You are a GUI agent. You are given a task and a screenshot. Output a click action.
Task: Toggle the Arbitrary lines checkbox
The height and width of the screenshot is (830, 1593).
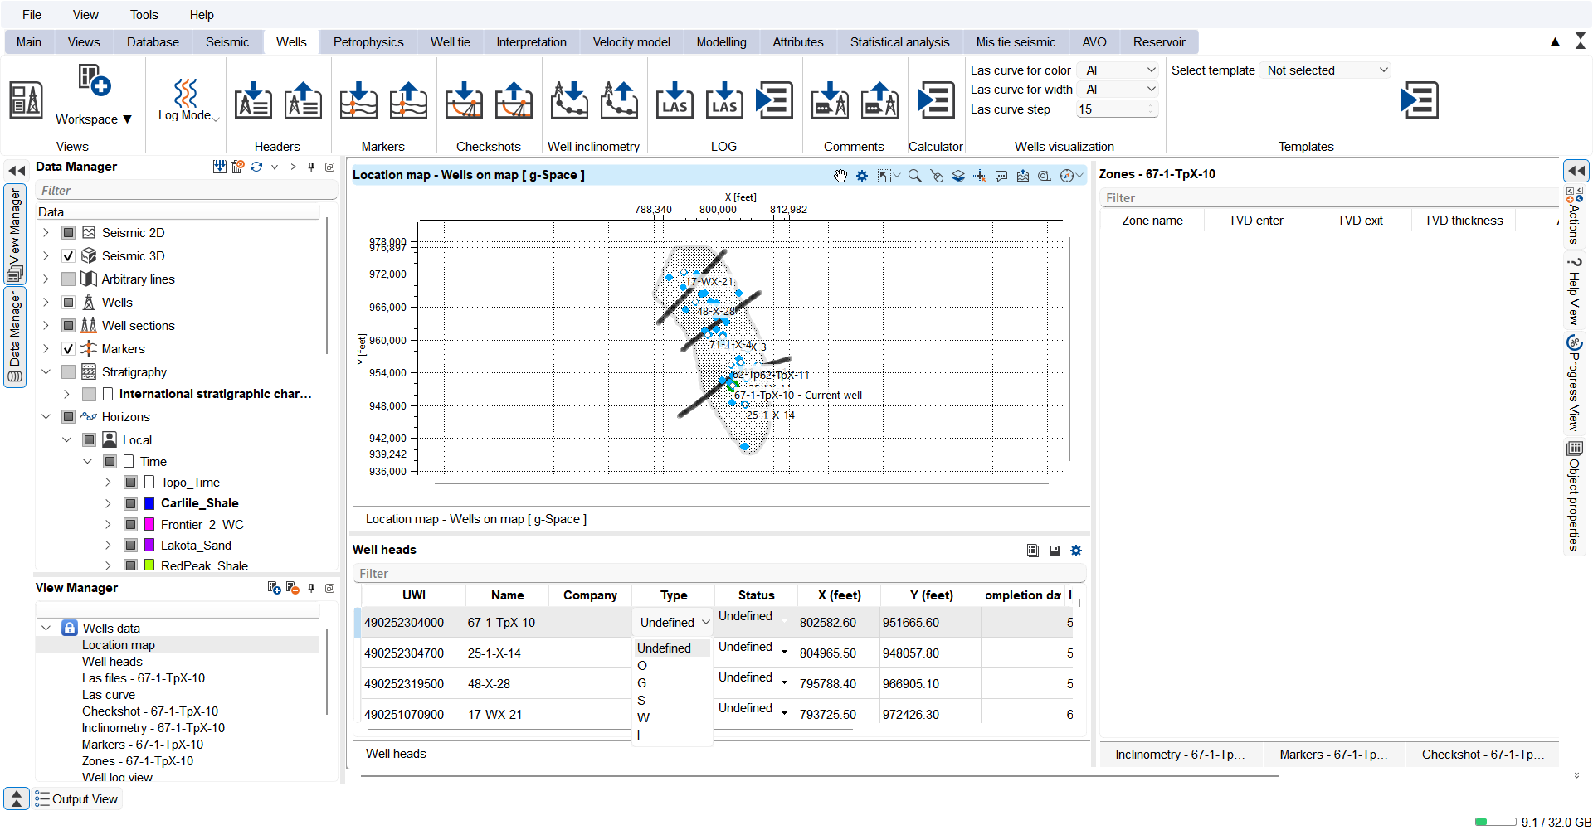pyautogui.click(x=69, y=279)
